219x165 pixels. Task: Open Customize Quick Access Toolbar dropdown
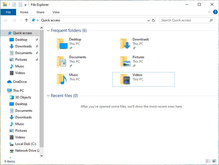pos(25,5)
